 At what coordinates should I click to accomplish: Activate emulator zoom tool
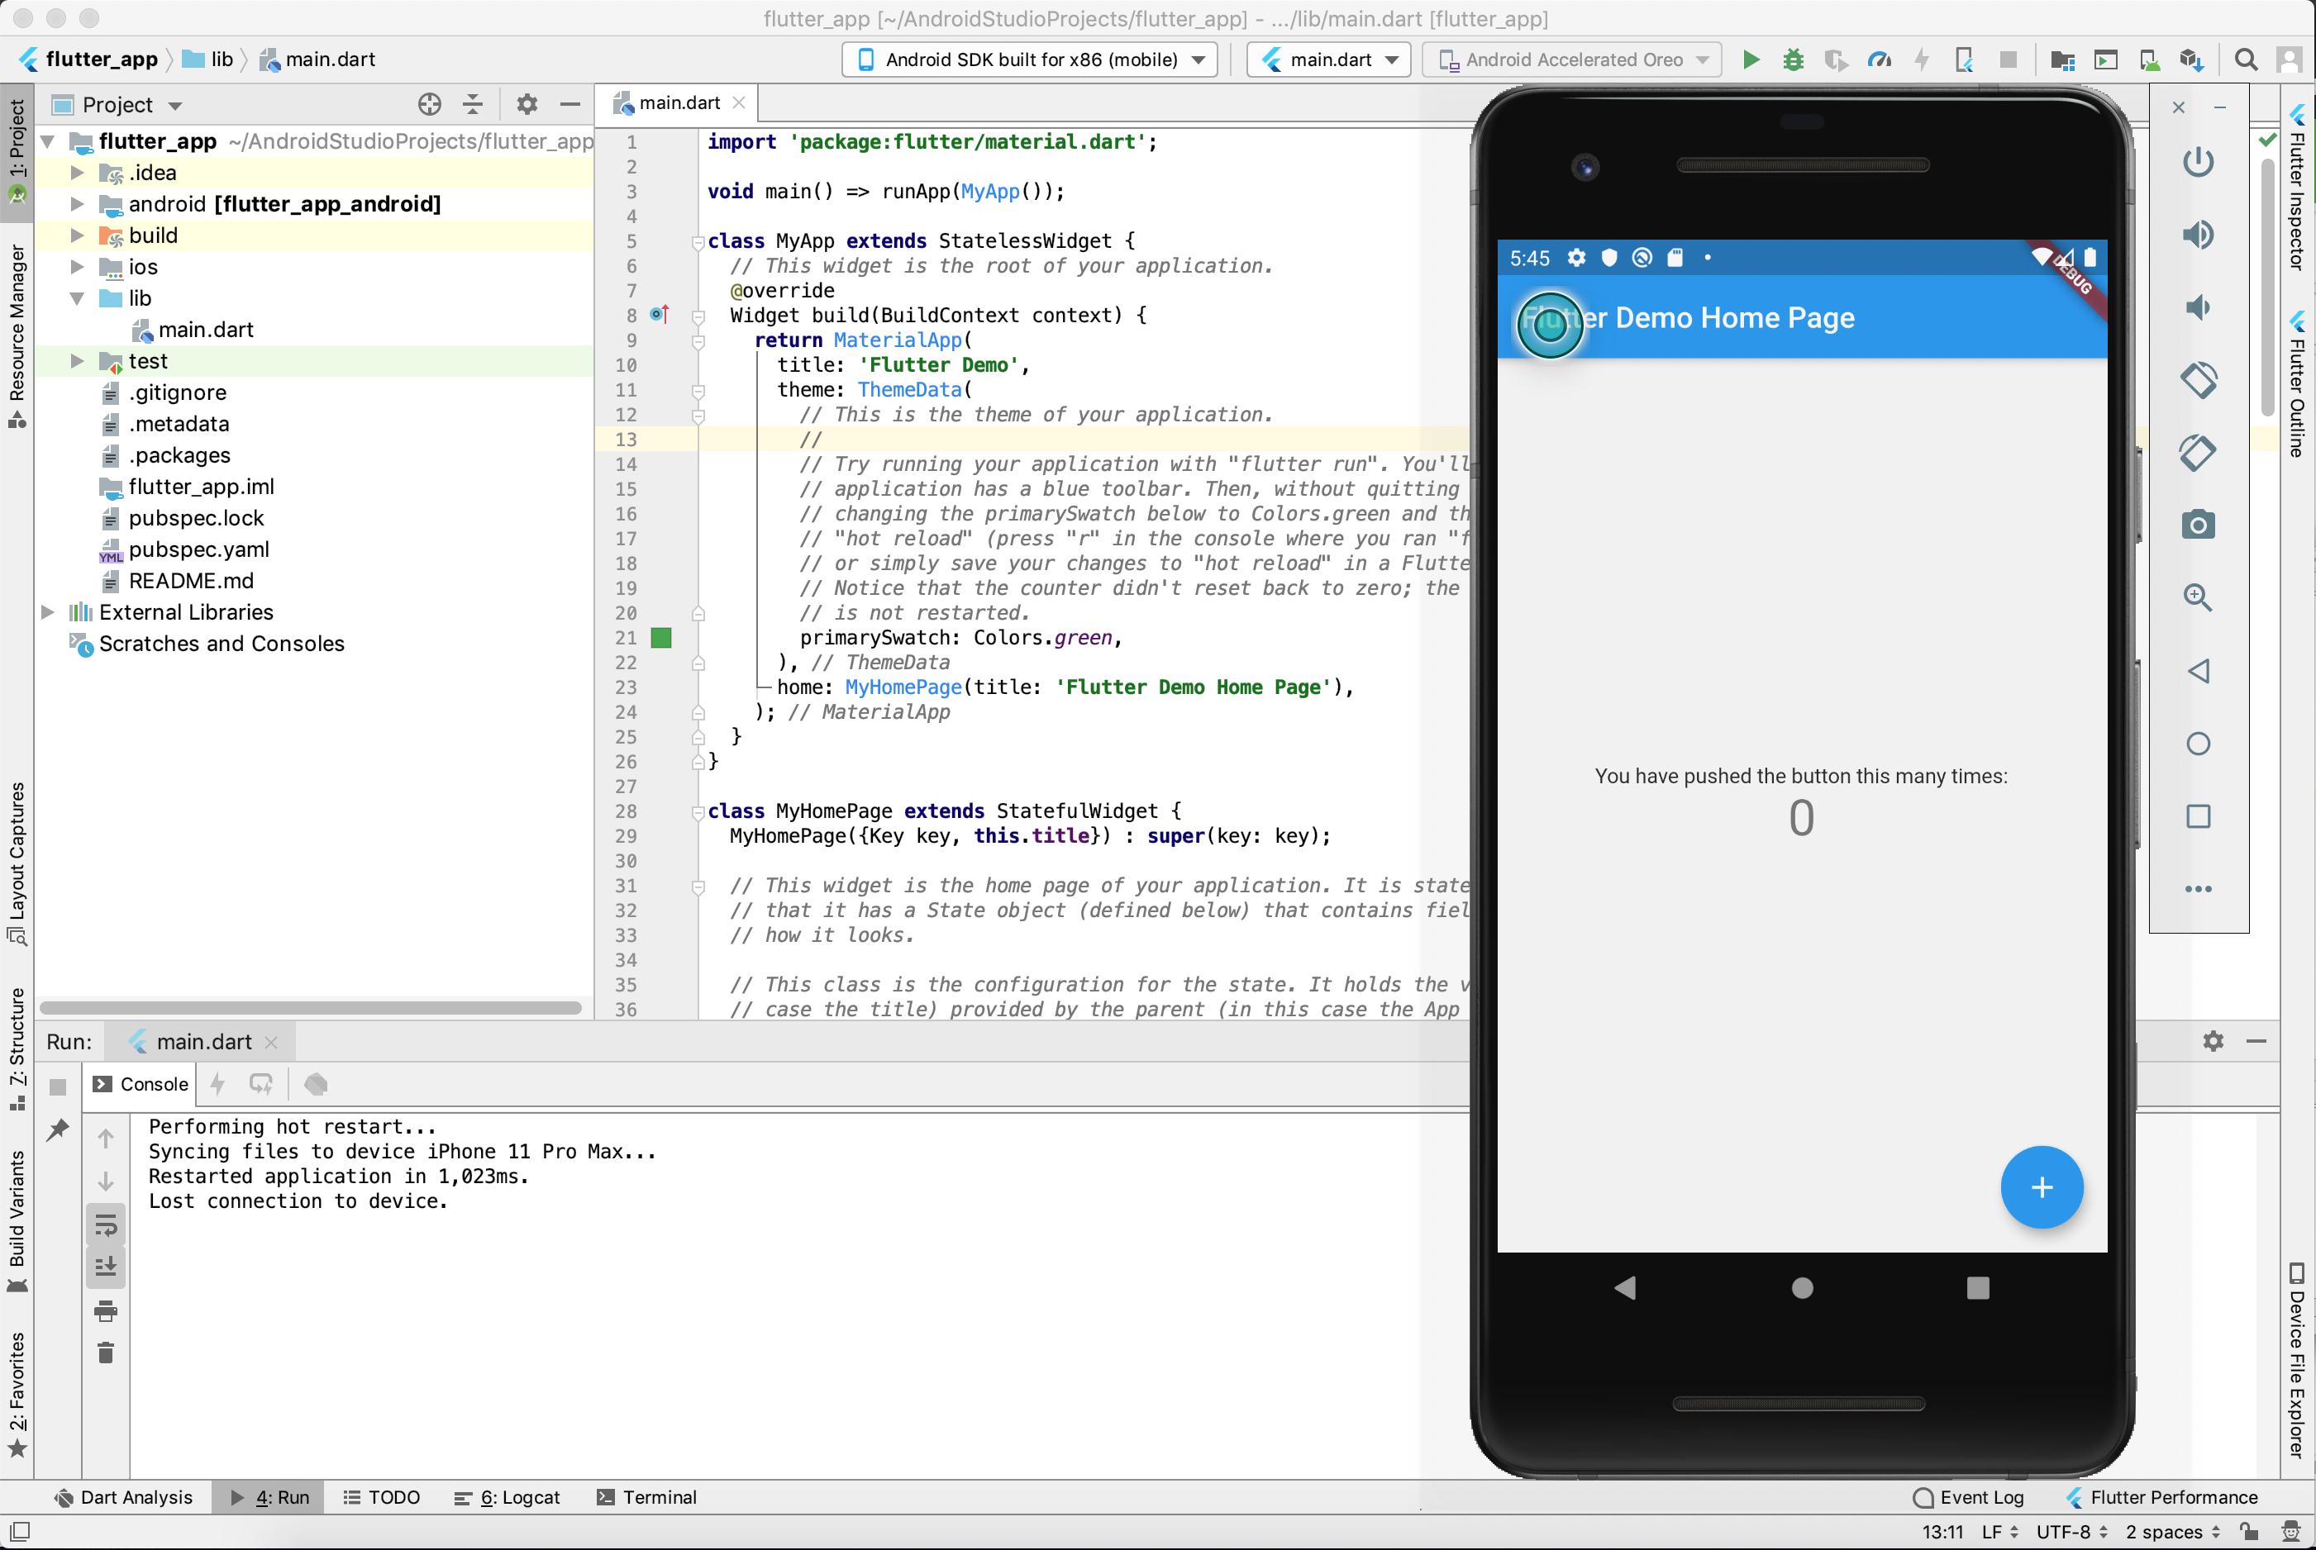(x=2197, y=597)
